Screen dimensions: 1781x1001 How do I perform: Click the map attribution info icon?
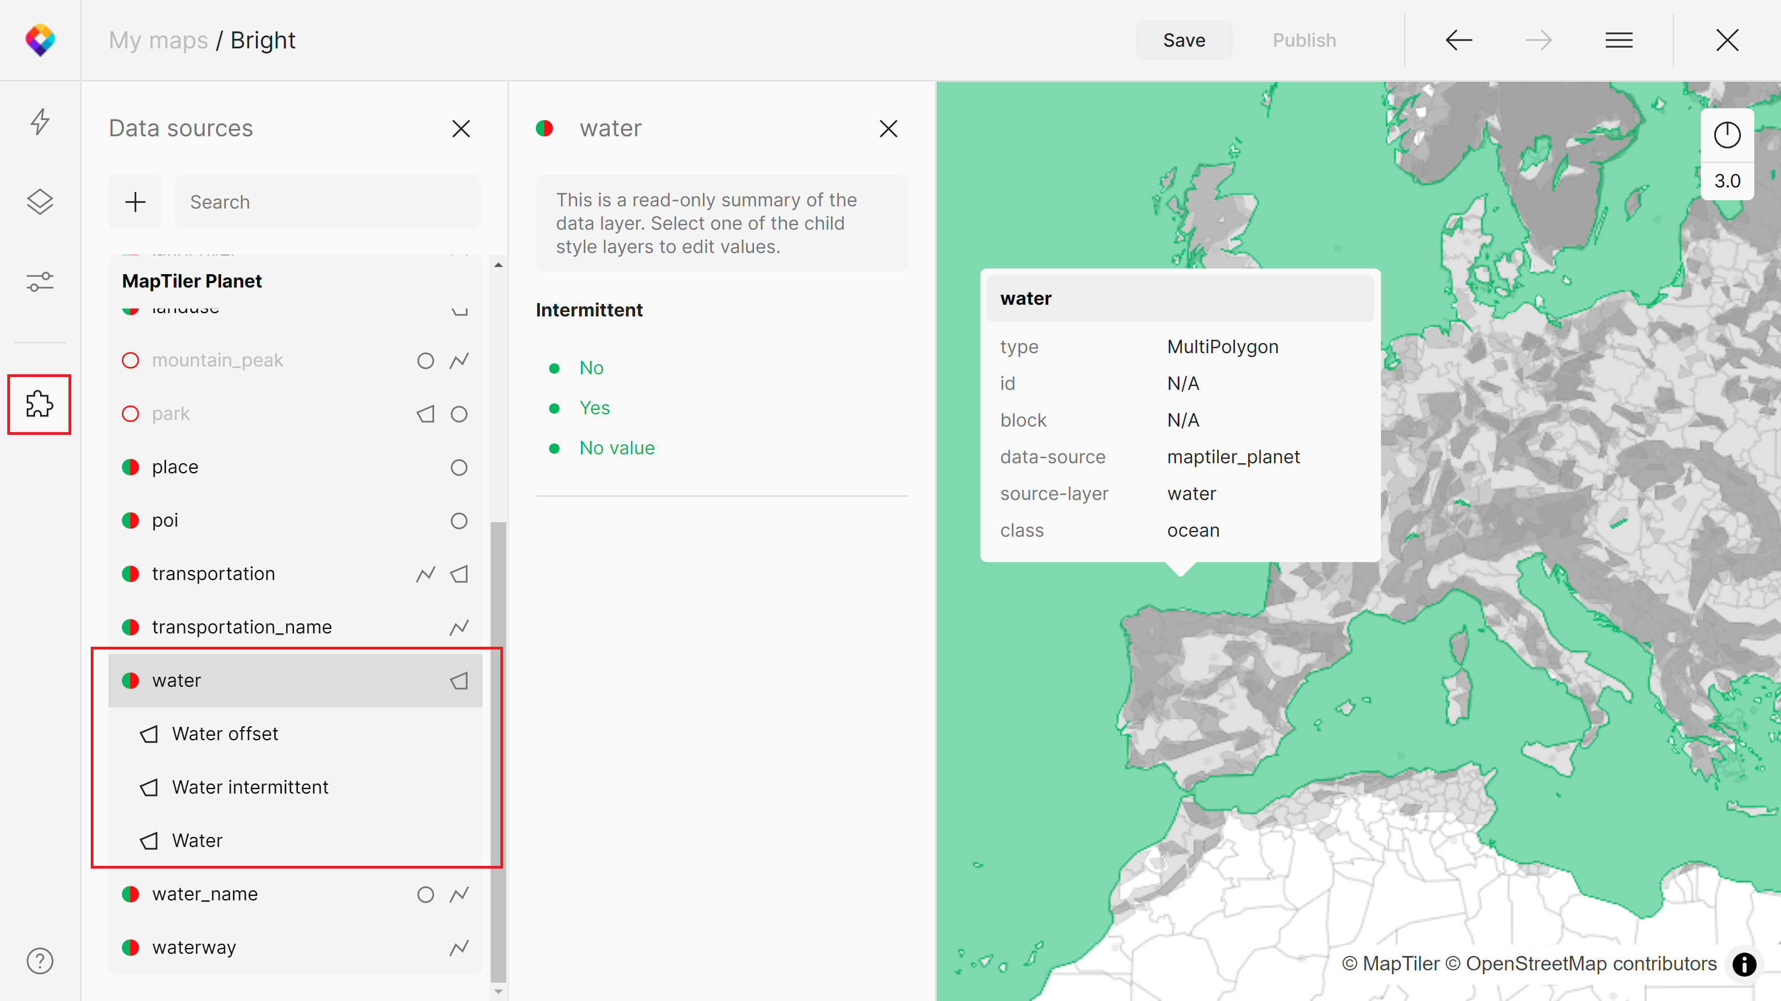tap(1744, 964)
